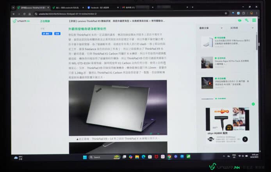Open sidebar article with white device thumbnail
Screen dimensions: 271x172
click(x=207, y=42)
